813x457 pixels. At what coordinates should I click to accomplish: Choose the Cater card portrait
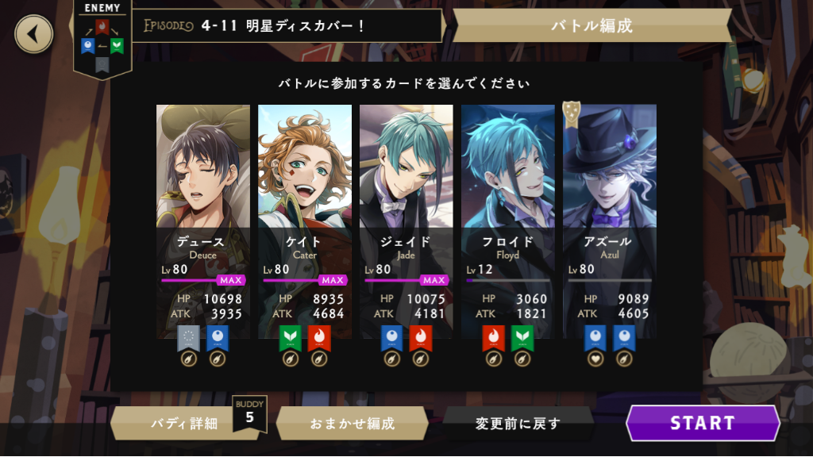click(x=304, y=167)
